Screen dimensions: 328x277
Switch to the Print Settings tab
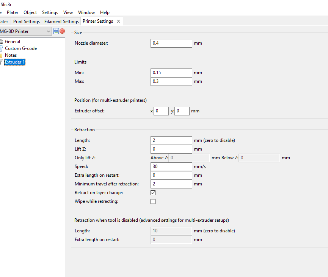click(x=27, y=22)
